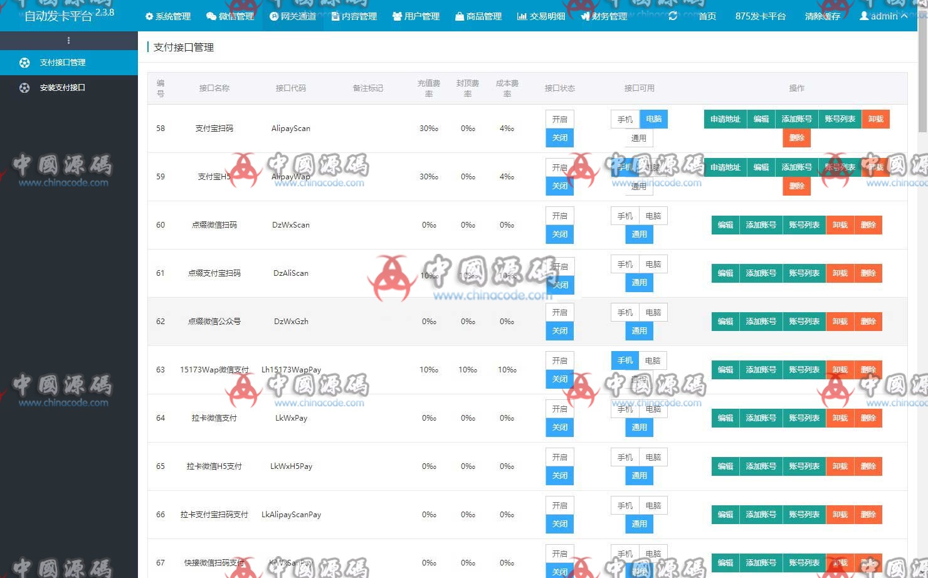Open the 系统管理 gear icon menu
The width and height of the screenshot is (928, 578).
(148, 16)
